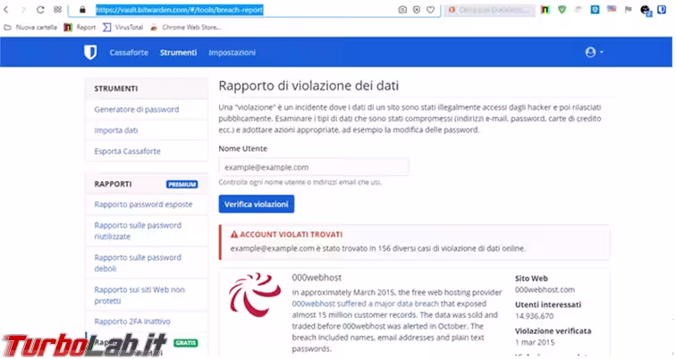The width and height of the screenshot is (676, 359).
Task: Click the blue square shield extension icon
Action: (595, 10)
